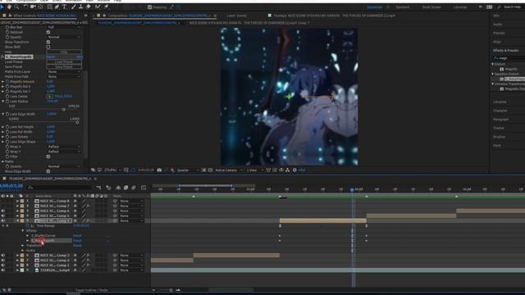Select the Rotation tool
The width and height of the screenshot is (525, 295).
tap(25, 7)
